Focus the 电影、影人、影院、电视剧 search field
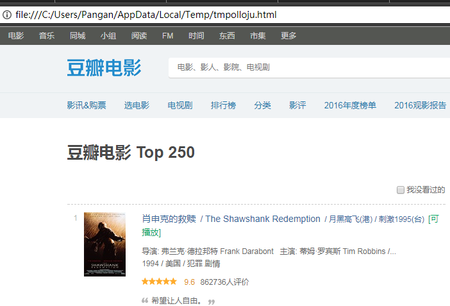The image size is (450, 306). [x=309, y=67]
